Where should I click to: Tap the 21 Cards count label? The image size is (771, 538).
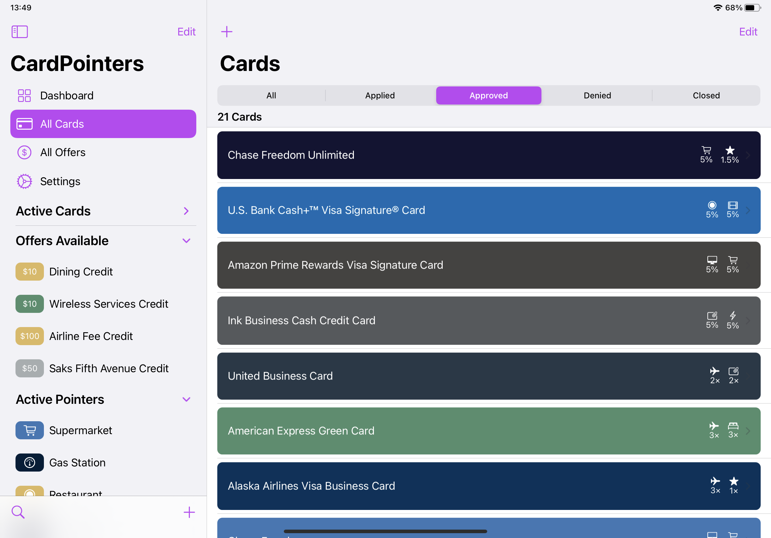[x=240, y=117]
